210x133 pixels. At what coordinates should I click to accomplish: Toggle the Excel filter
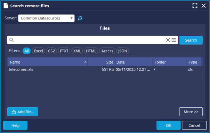(38, 51)
